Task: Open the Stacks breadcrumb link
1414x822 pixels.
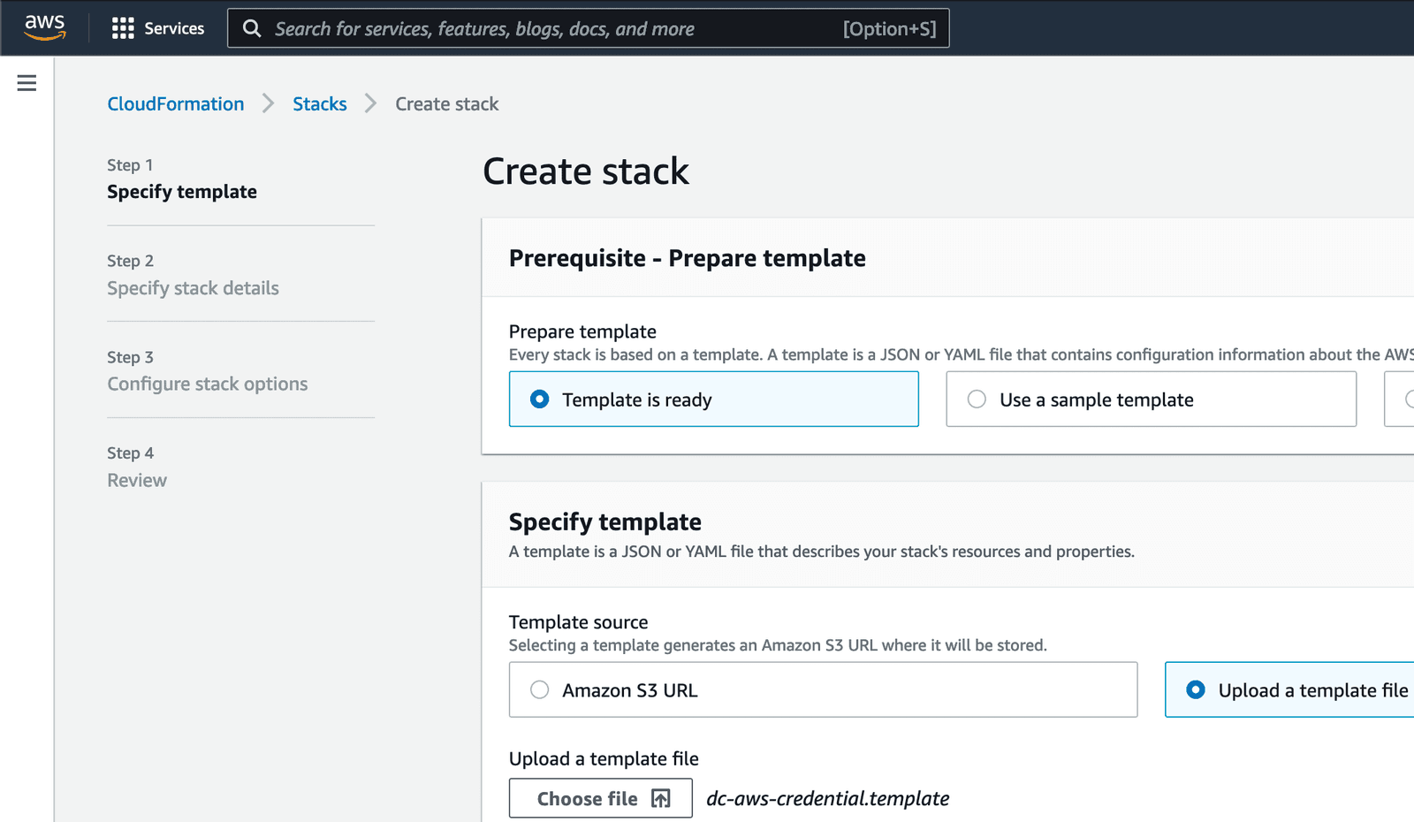Action: 320,103
